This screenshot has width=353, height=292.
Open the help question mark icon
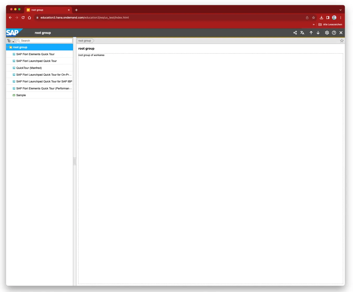pos(334,33)
